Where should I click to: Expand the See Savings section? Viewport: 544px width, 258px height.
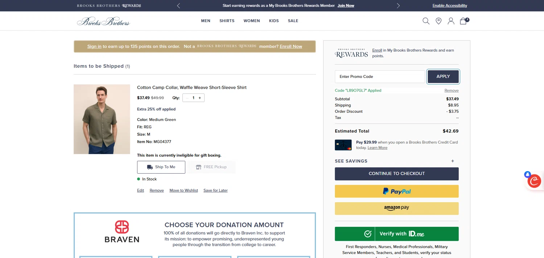pos(396,161)
